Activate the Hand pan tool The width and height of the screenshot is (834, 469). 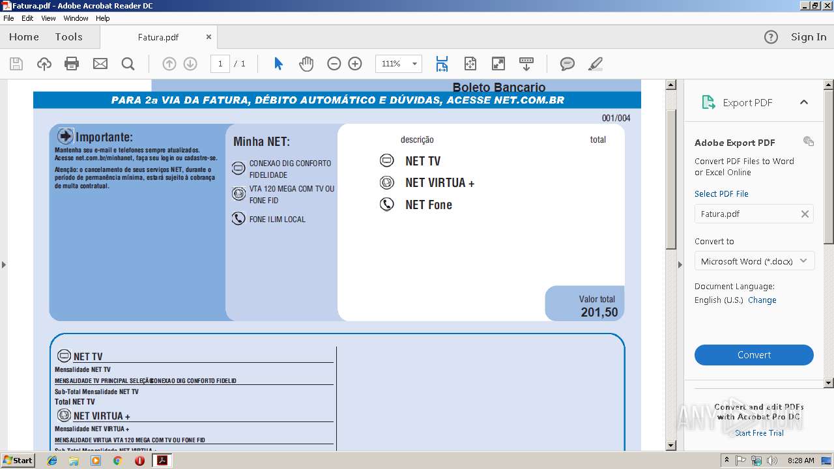point(306,64)
